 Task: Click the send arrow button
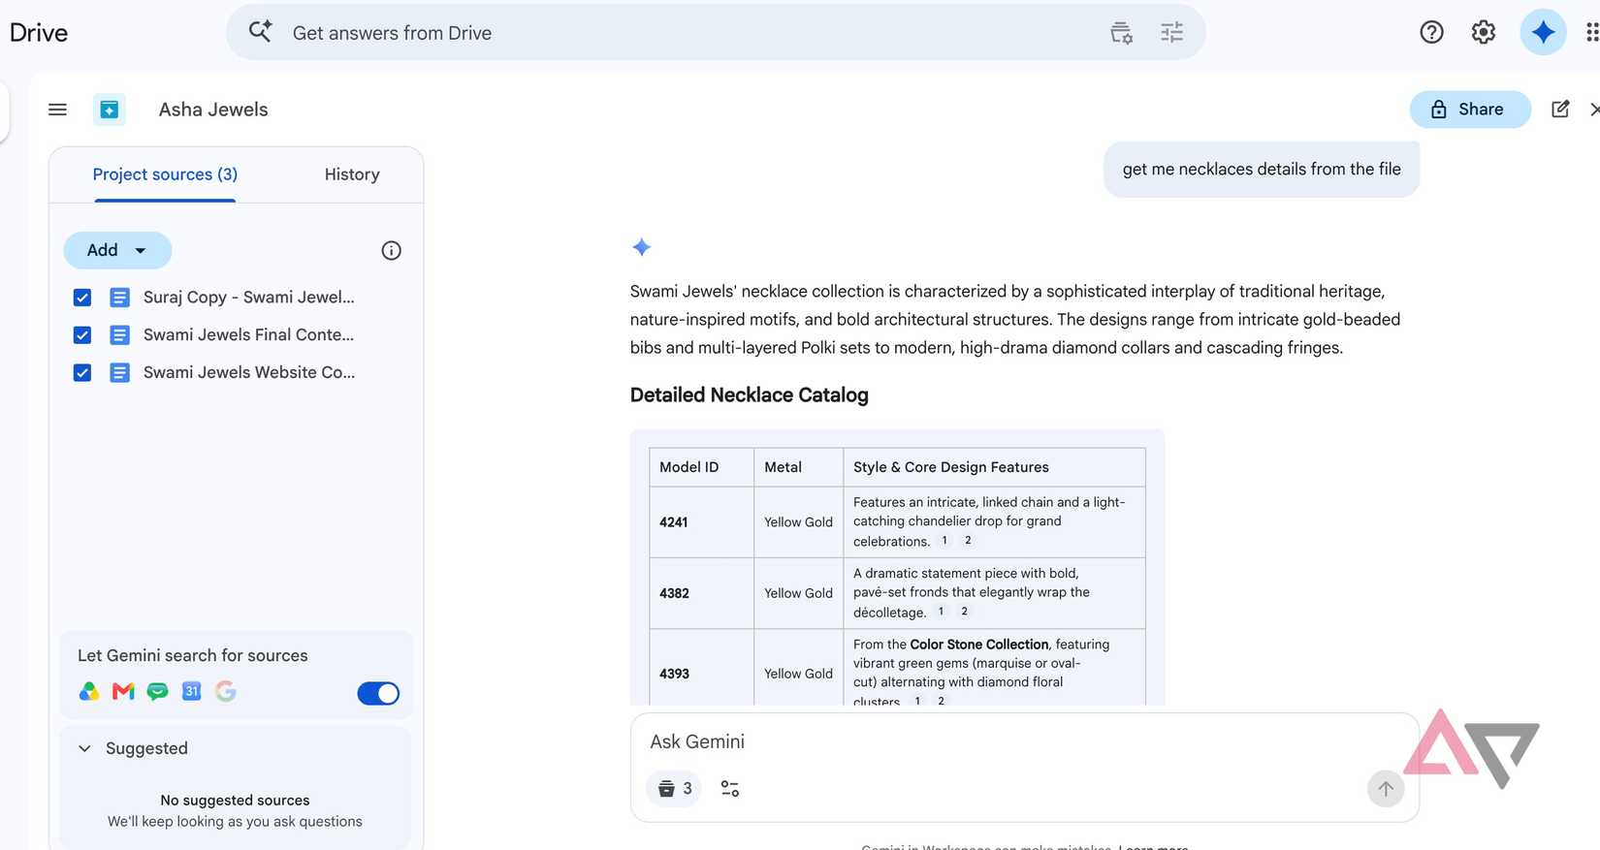click(x=1386, y=789)
